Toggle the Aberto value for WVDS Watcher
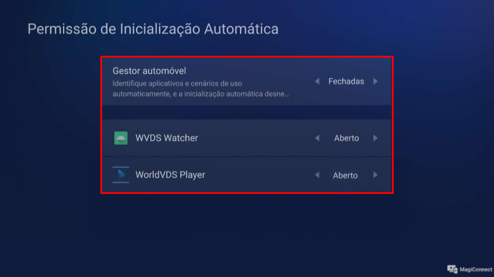This screenshot has height=277, width=494. (346, 138)
